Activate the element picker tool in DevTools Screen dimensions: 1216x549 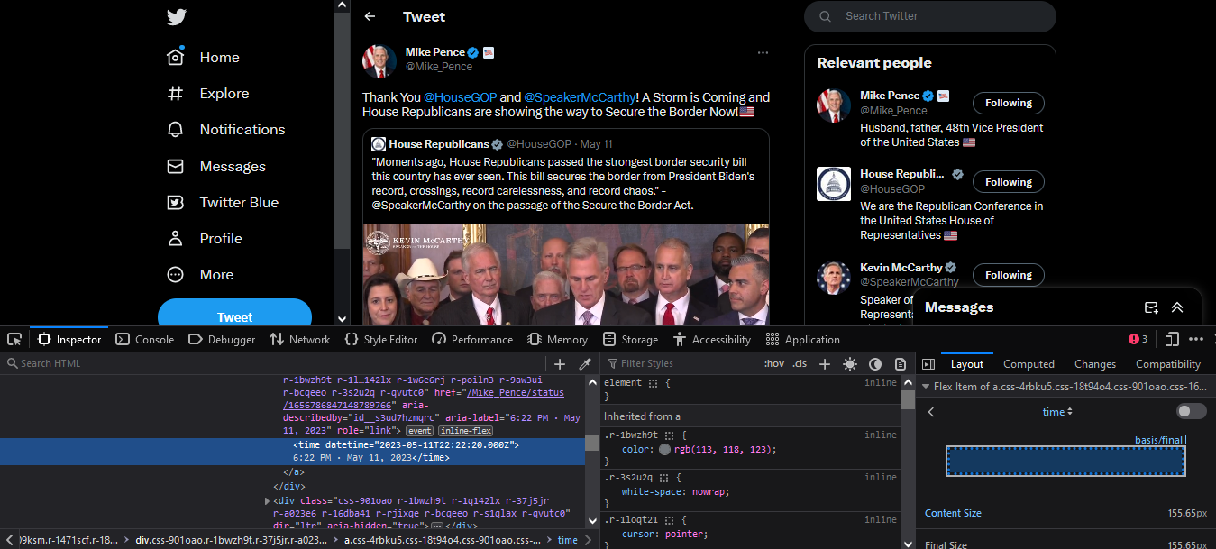pyautogui.click(x=14, y=340)
